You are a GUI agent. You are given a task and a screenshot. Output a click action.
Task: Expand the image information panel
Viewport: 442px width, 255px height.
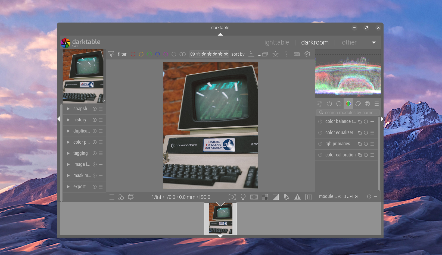(68, 164)
